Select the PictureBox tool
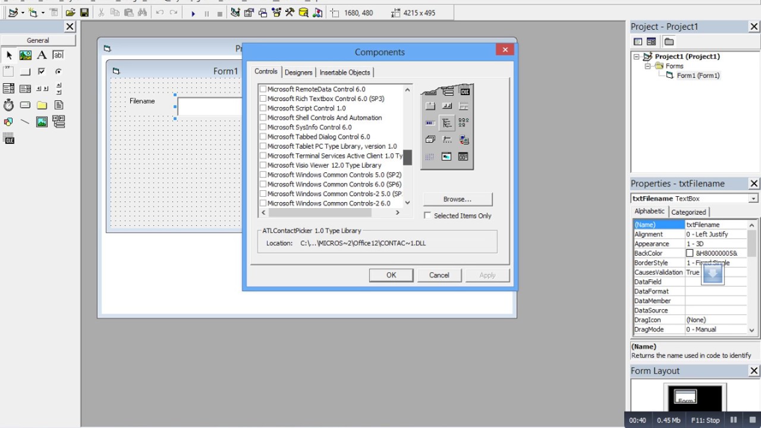 26,55
